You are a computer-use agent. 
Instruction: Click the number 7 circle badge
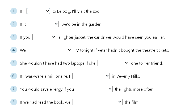pyautogui.click(x=14, y=89)
